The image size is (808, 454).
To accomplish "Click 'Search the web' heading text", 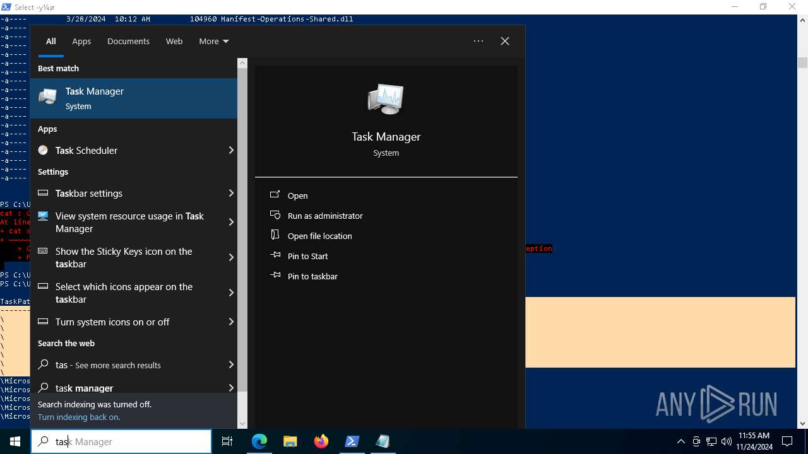I will click(x=66, y=343).
